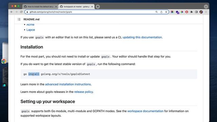Go forward with the browser forward arrow
217x122 pixels.
tap(17, 12)
